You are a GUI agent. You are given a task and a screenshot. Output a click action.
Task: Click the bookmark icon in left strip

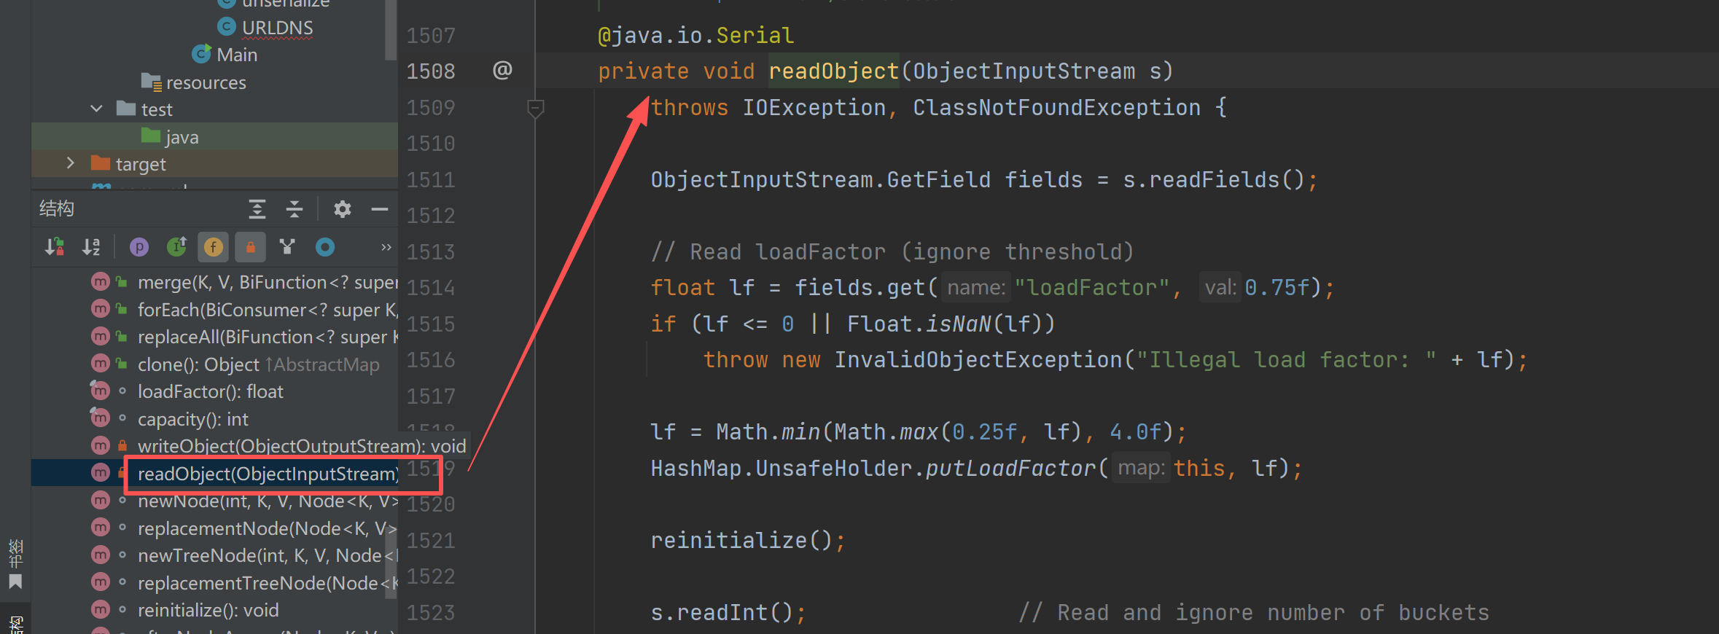[x=15, y=582]
